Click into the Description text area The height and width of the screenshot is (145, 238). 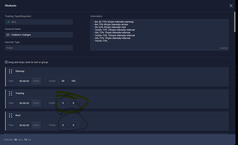point(159,35)
